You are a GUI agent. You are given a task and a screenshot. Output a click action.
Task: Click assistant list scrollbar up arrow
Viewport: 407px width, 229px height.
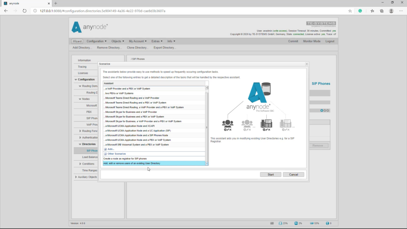point(207,88)
